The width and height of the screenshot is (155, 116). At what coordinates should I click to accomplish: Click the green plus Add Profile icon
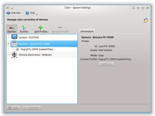click(41, 28)
